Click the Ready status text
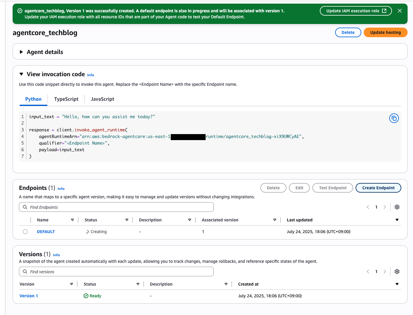 coord(95,296)
